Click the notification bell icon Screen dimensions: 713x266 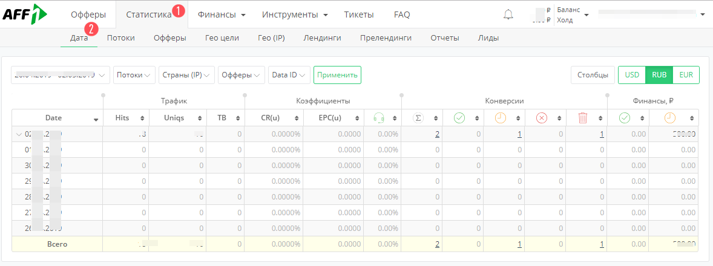[x=508, y=15]
